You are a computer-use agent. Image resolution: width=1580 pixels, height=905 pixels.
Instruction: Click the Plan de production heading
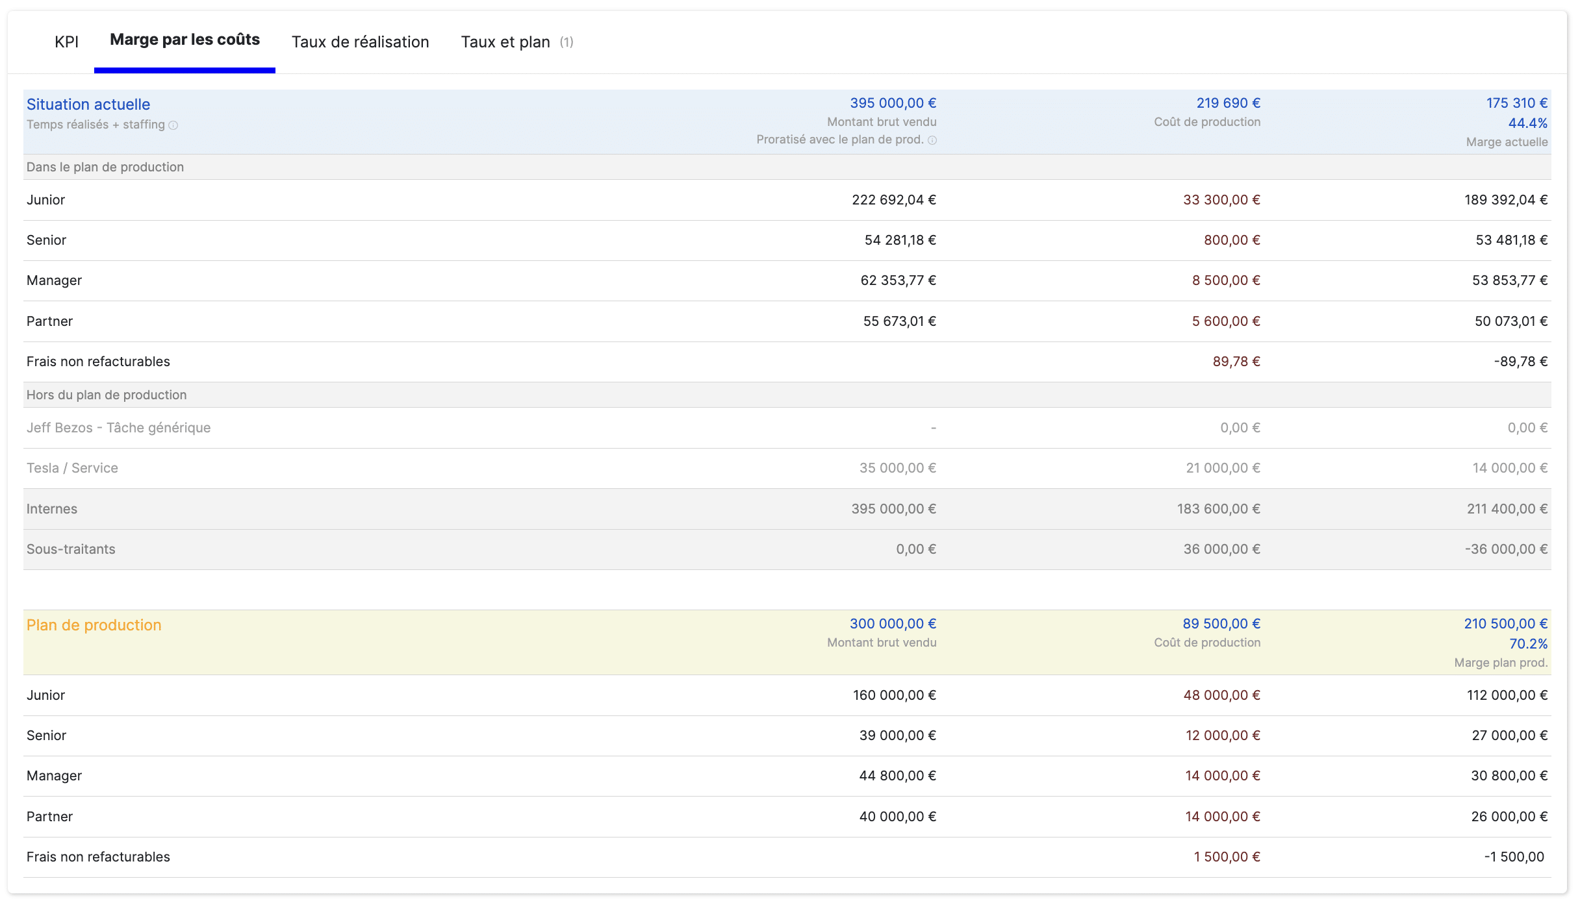coord(94,625)
